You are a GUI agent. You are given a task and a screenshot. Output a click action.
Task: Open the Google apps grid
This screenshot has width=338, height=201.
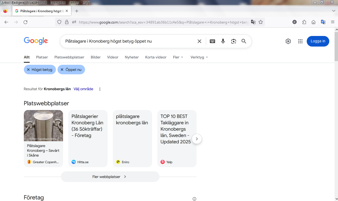(x=300, y=41)
